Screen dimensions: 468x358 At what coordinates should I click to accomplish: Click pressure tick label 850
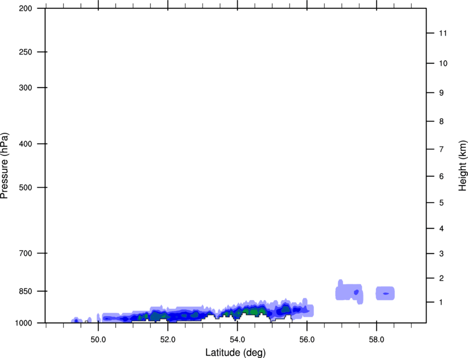[25, 291]
